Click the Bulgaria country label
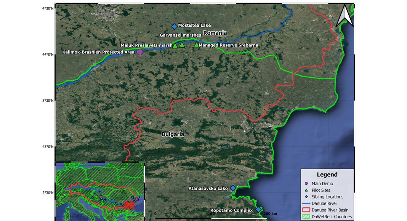Image resolution: width=407 pixels, height=221 pixels. click(173, 134)
